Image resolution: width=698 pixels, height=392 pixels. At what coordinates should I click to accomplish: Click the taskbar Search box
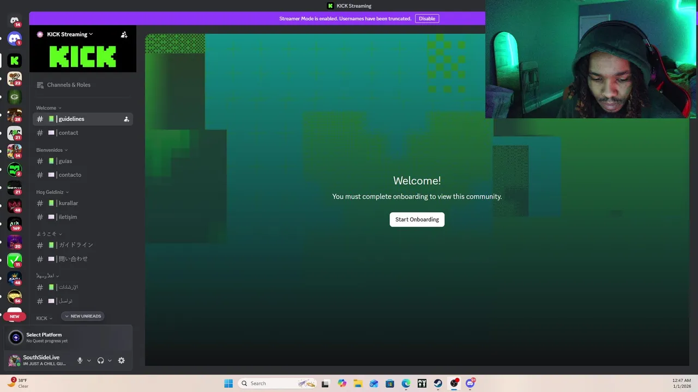(278, 383)
